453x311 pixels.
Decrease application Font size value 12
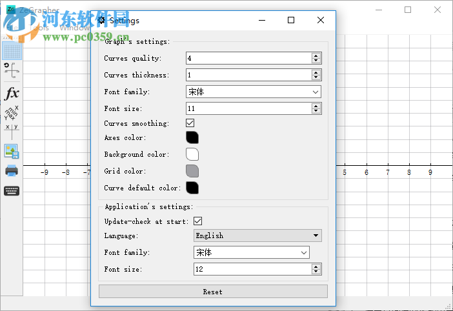pyautogui.click(x=316, y=272)
